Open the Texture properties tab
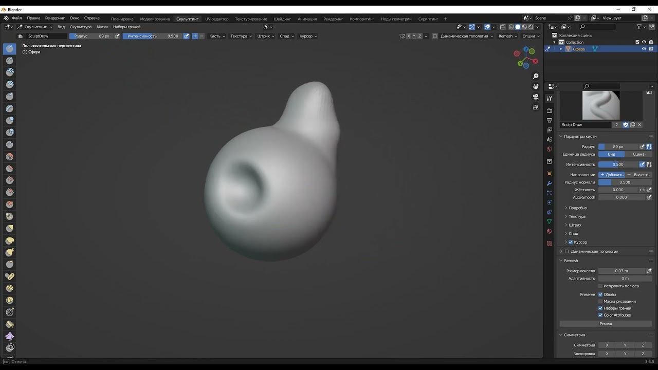The height and width of the screenshot is (370, 658). point(550,244)
